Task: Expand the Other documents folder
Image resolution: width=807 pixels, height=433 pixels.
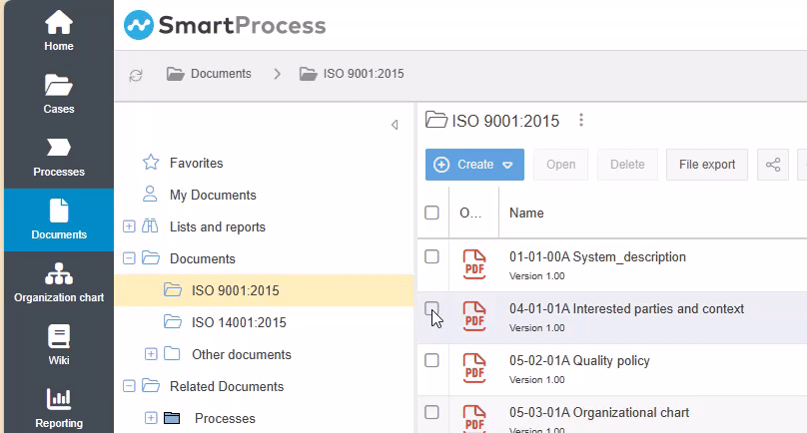Action: click(x=151, y=354)
